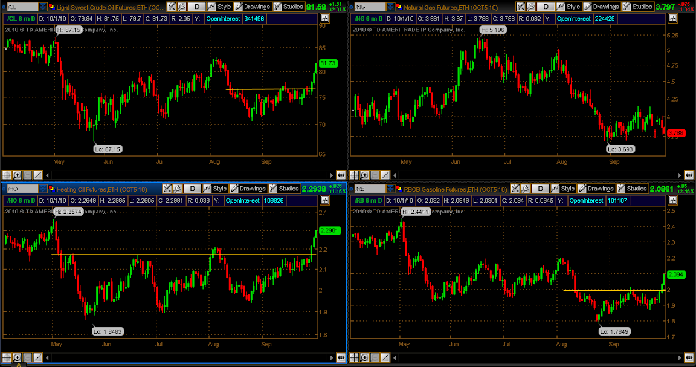Click the share/expand arrows icon in /HO chart toolbar
The height and width of the screenshot is (367, 696).
(167, 189)
